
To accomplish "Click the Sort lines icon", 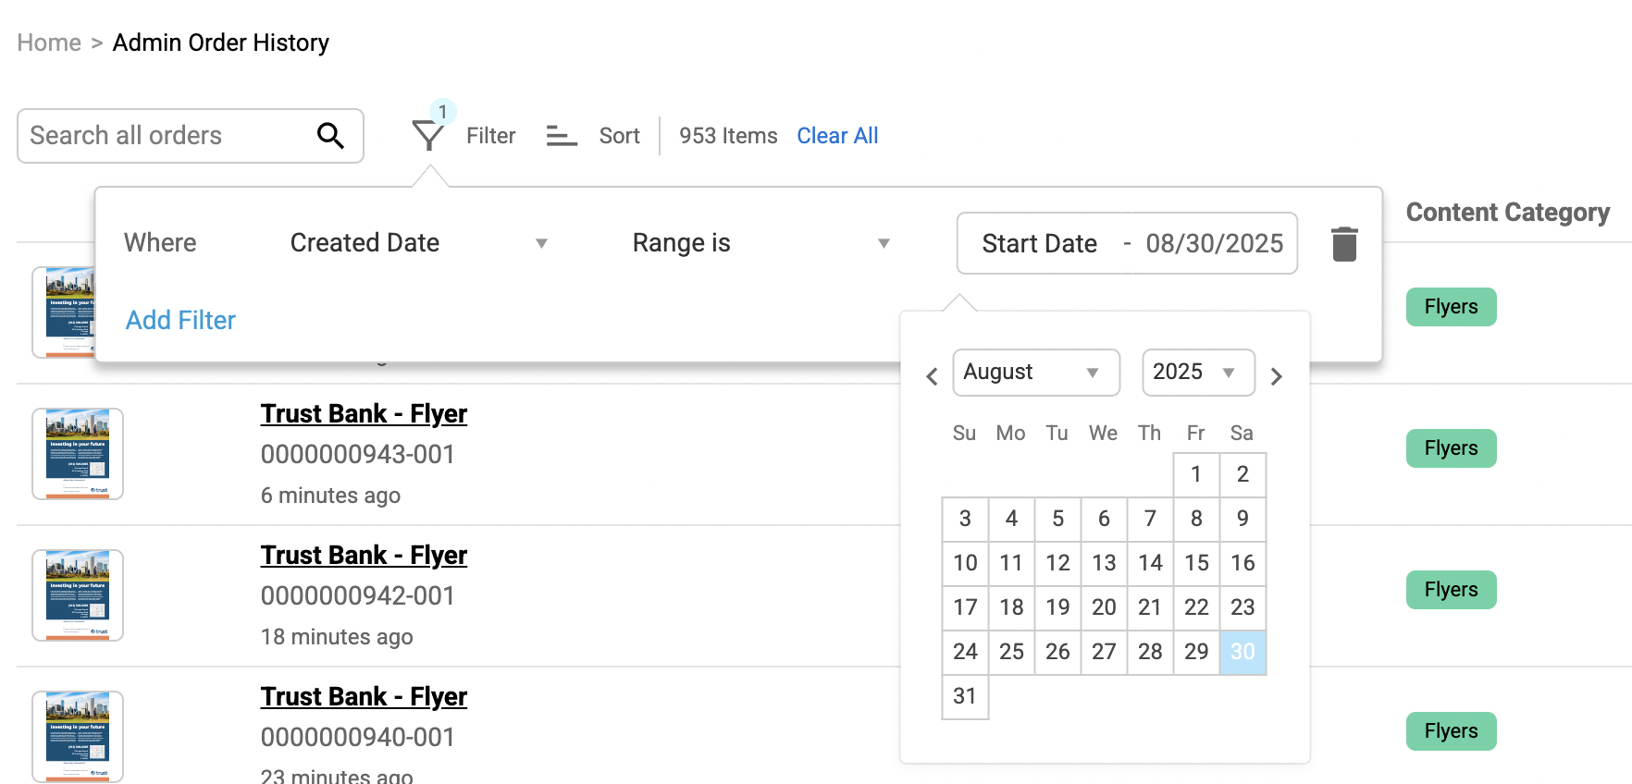I will [561, 136].
